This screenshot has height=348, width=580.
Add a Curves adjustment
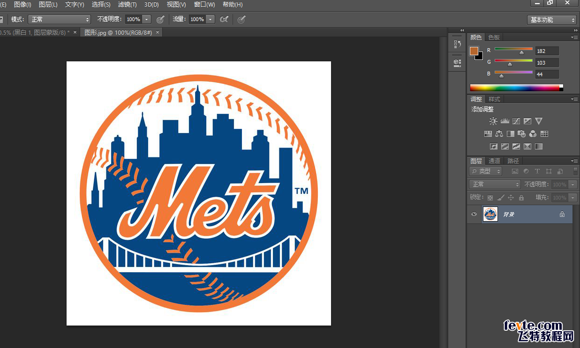[516, 121]
